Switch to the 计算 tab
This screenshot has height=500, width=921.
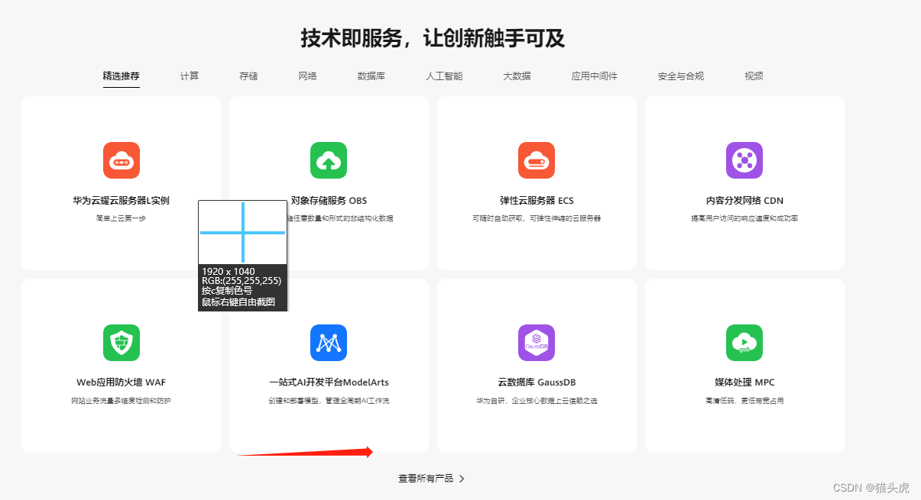point(190,76)
